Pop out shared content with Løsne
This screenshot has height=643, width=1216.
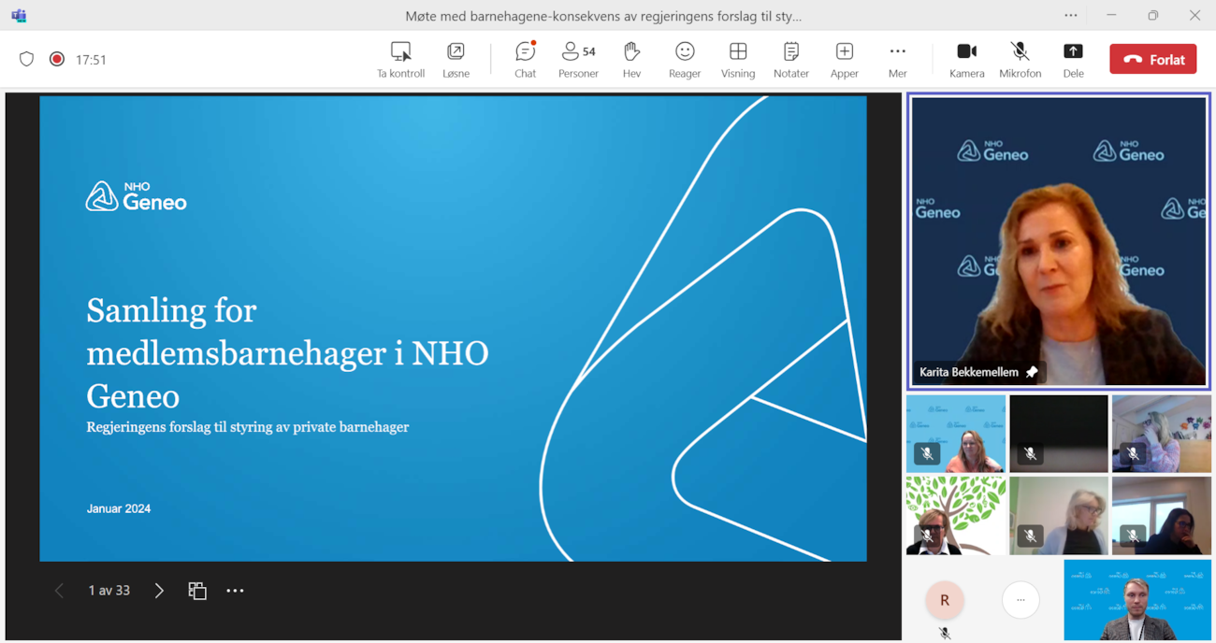(x=456, y=59)
